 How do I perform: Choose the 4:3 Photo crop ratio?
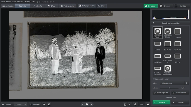[x=177, y=46]
